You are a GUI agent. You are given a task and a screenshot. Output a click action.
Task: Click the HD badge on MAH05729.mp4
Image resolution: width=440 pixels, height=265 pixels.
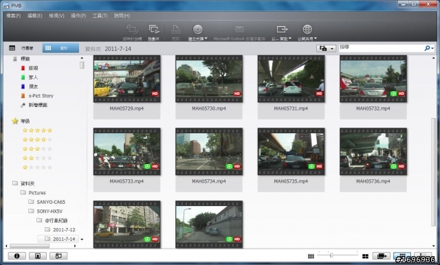click(x=155, y=93)
